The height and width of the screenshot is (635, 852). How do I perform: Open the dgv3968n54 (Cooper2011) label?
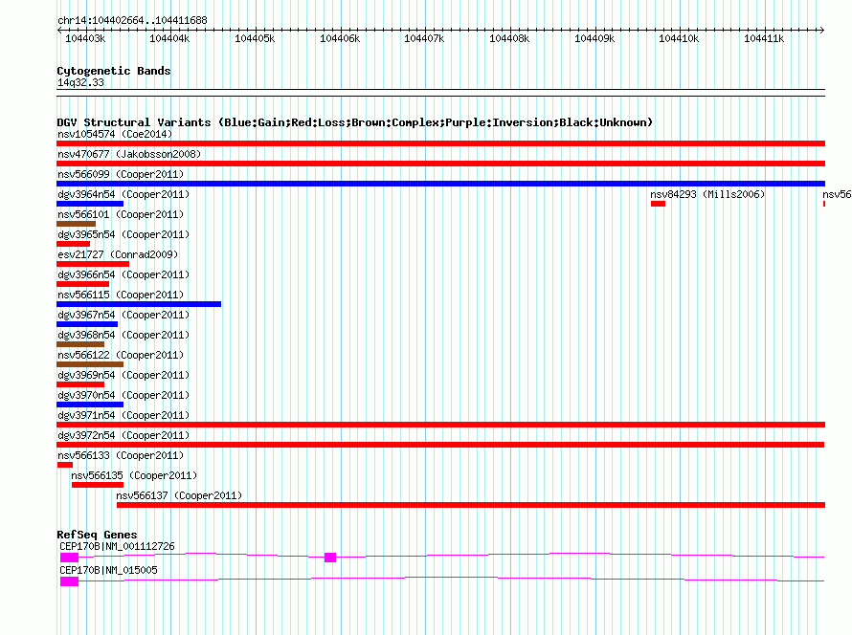coord(123,335)
